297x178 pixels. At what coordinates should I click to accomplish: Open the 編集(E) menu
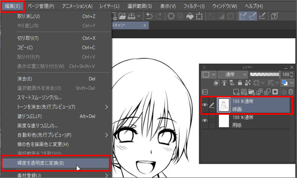click(12, 6)
